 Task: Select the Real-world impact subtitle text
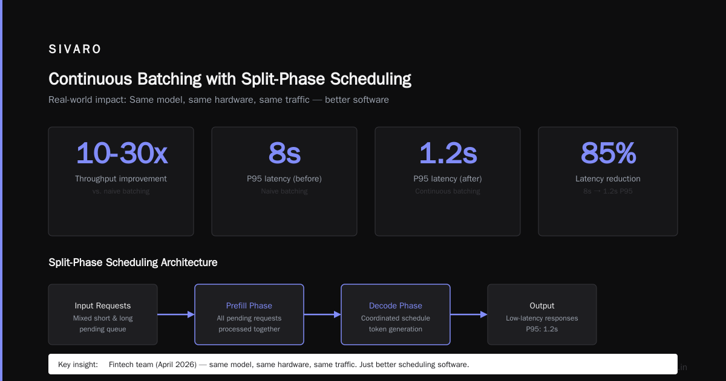[x=218, y=99]
